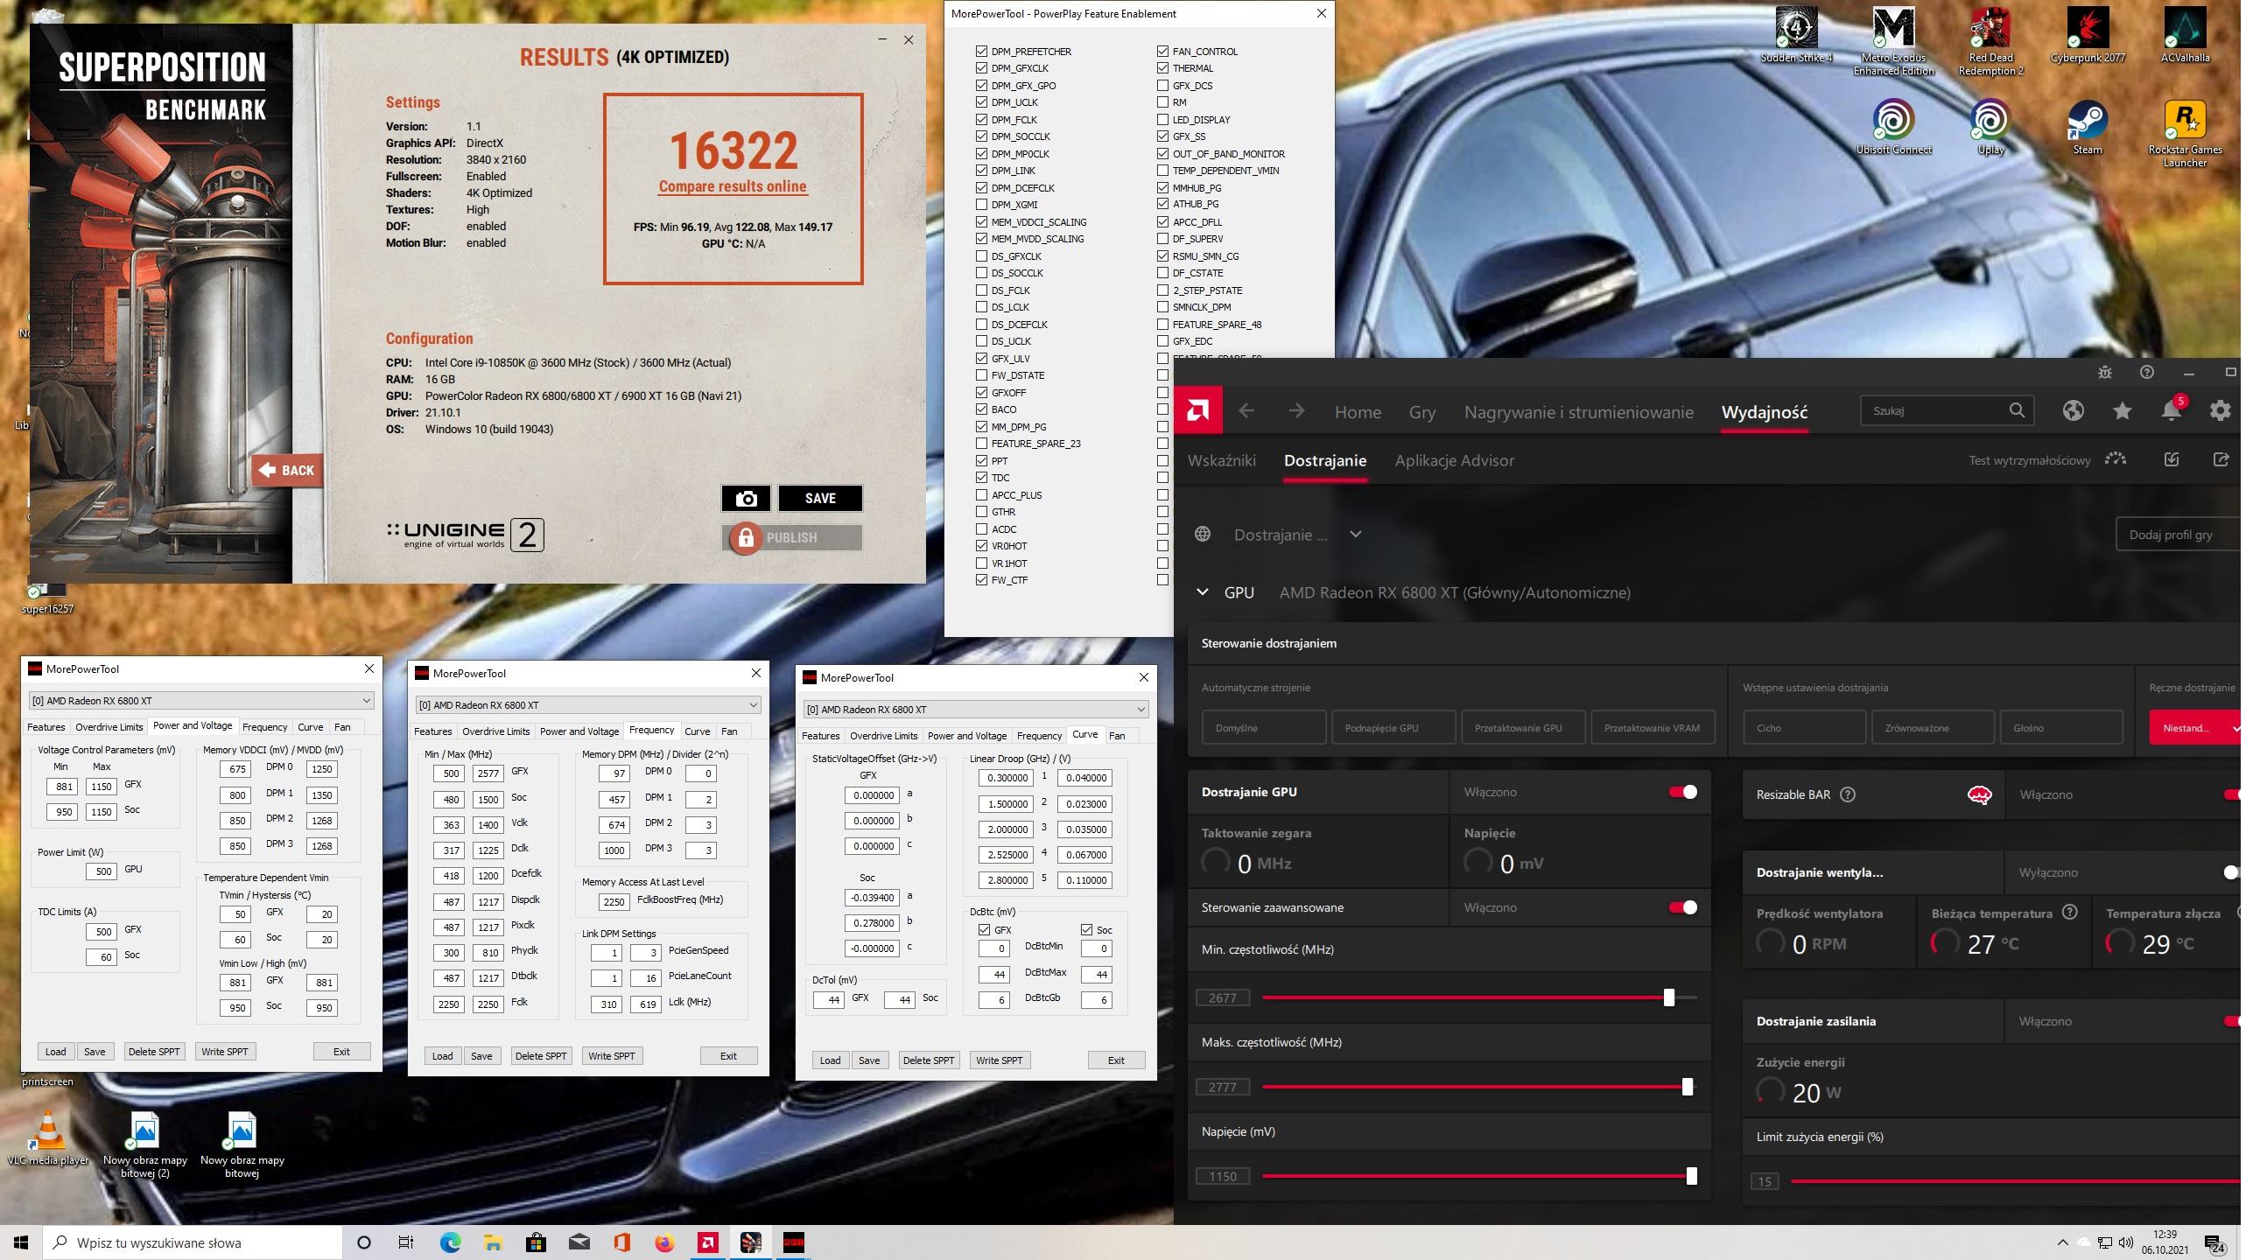The image size is (2253, 1260).
Task: Click the AMD back arrow
Action: (1246, 411)
